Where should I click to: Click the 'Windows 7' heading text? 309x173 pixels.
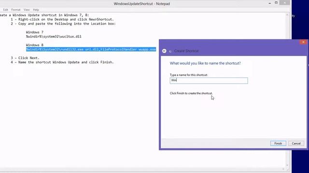tap(34, 32)
